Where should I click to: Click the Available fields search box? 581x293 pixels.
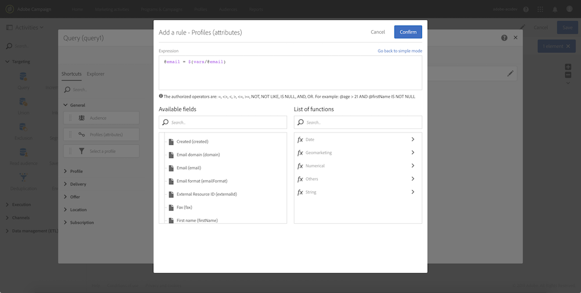223,123
